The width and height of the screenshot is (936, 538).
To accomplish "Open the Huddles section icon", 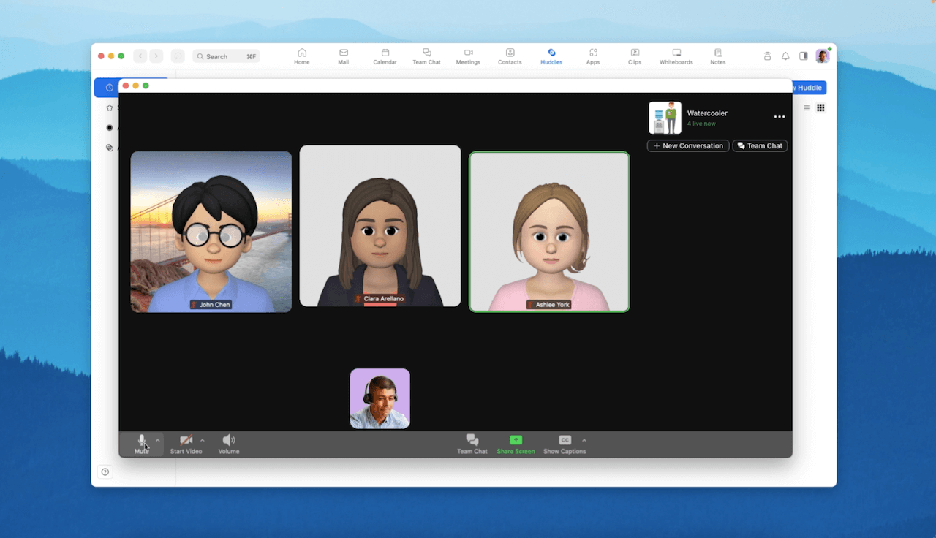I will 551,56.
